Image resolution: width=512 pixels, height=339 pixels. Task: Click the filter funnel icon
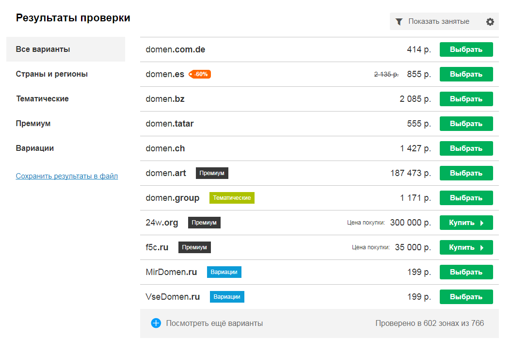(399, 22)
